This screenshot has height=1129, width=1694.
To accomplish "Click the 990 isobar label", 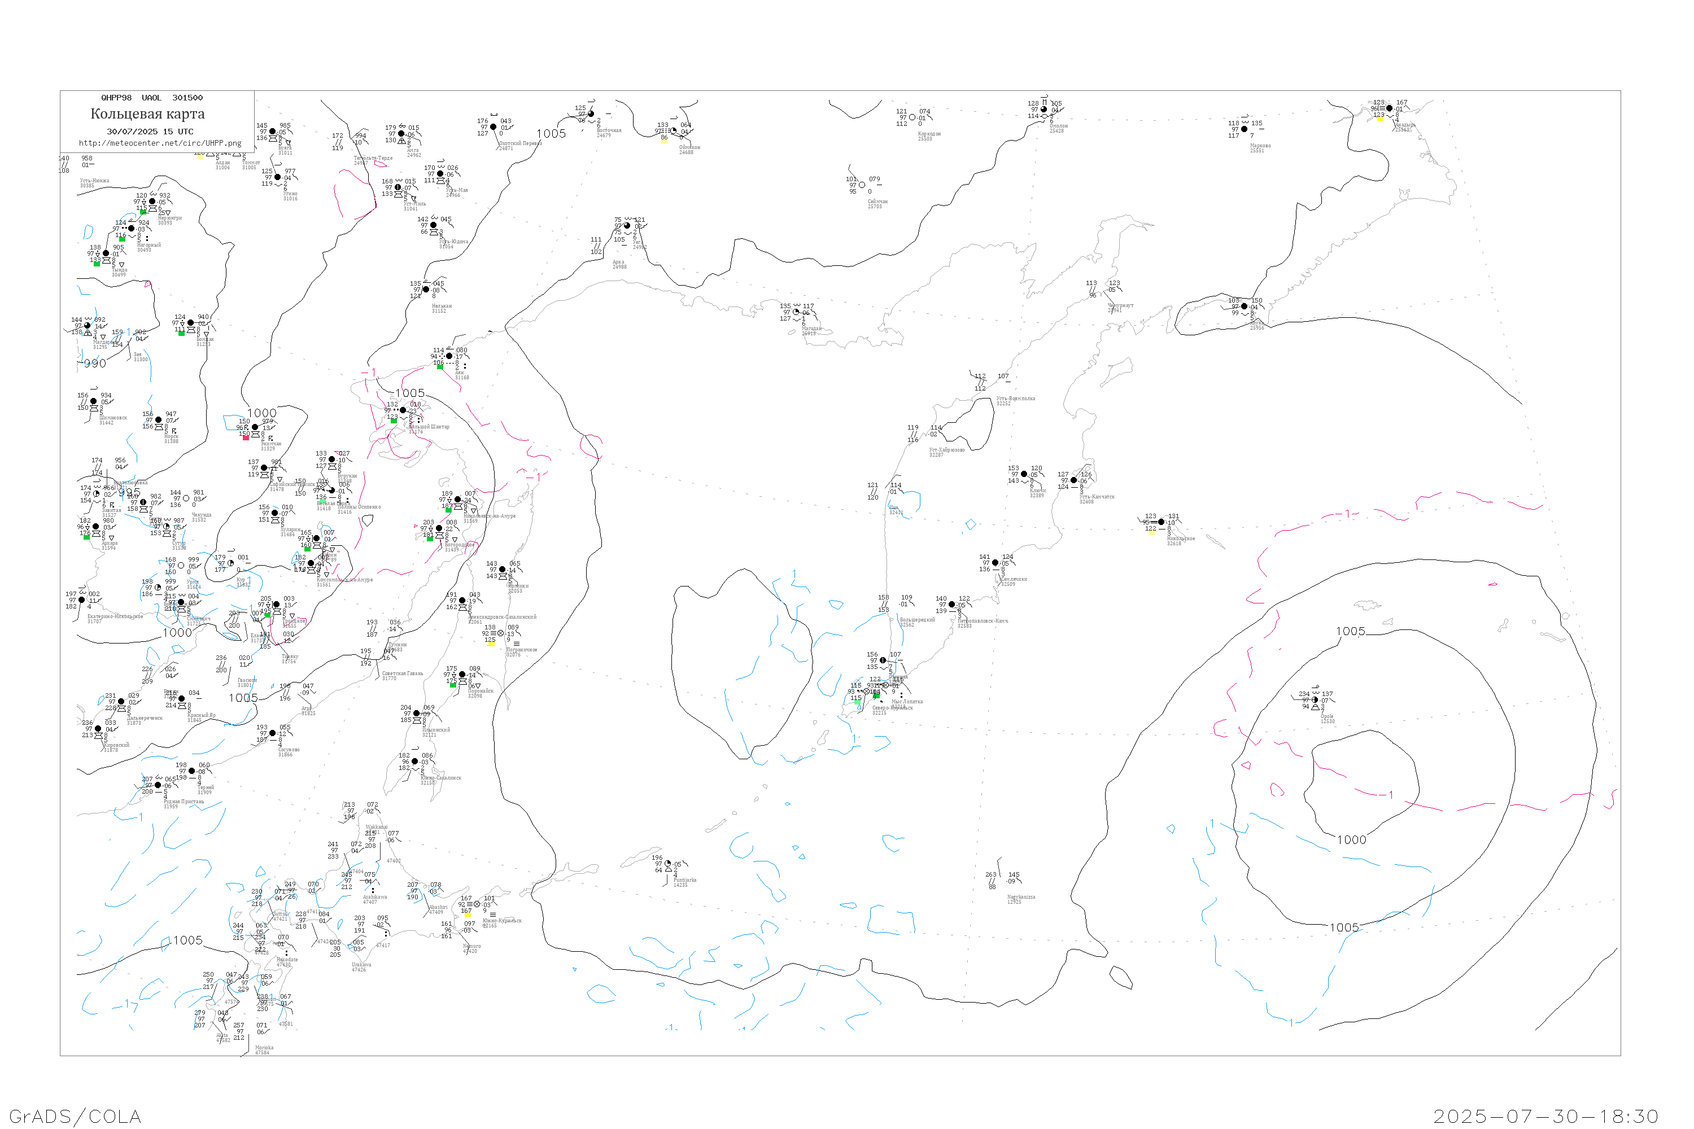I will point(95,364).
